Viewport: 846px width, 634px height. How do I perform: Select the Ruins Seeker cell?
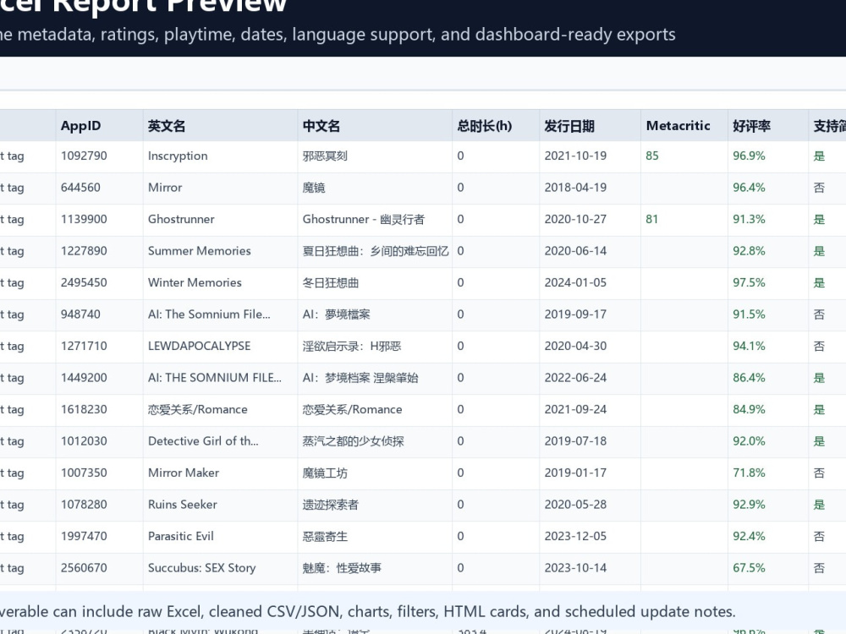[220, 506]
